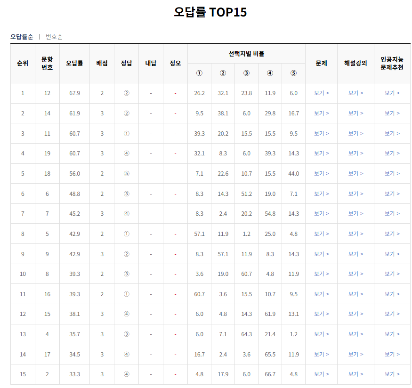Open 문제 보기 link for question 18
This screenshot has height=388, width=412.
(321, 173)
